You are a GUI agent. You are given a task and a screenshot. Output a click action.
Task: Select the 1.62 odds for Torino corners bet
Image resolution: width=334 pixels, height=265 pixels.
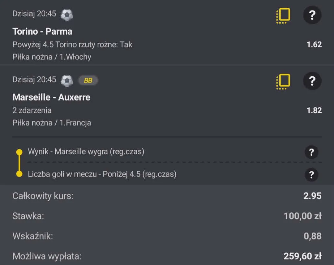pyautogui.click(x=314, y=44)
